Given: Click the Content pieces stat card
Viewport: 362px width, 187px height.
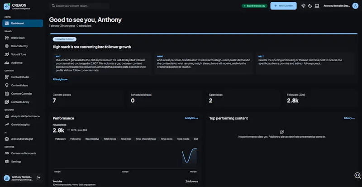Looking at the screenshot, I should point(86,98).
